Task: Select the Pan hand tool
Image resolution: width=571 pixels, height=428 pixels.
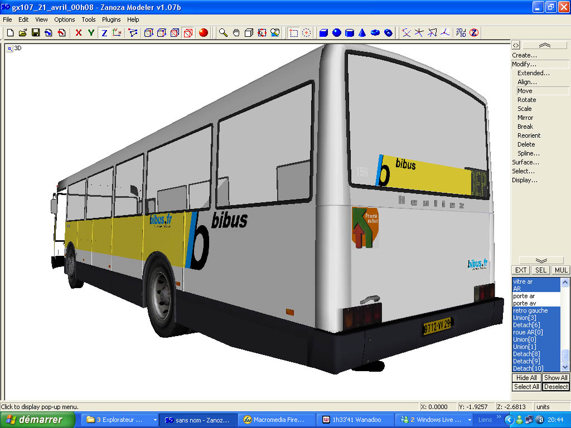Action: 236,33
